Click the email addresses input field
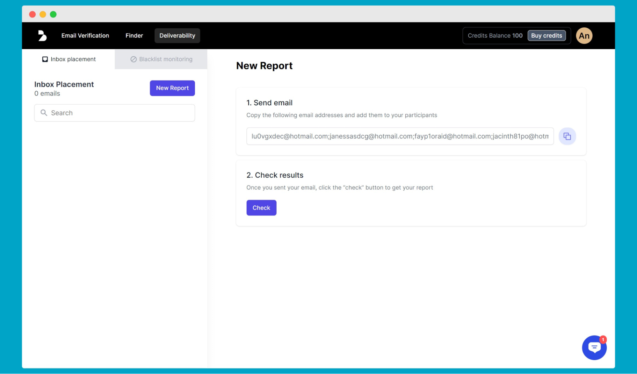Viewport: 637px width, 374px height. tap(400, 136)
